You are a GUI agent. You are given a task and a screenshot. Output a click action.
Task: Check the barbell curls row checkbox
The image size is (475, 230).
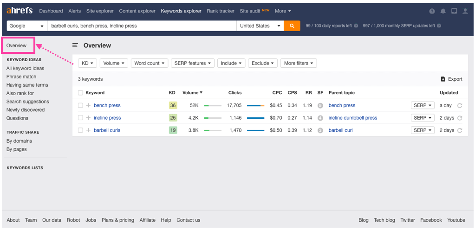pos(80,130)
